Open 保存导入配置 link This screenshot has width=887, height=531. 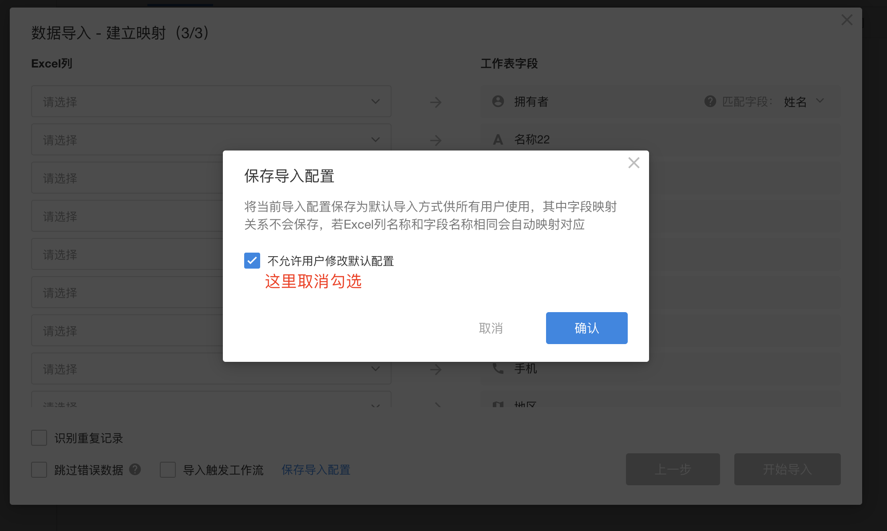pyautogui.click(x=316, y=470)
